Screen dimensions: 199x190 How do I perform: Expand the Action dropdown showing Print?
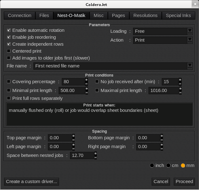click(x=190, y=40)
